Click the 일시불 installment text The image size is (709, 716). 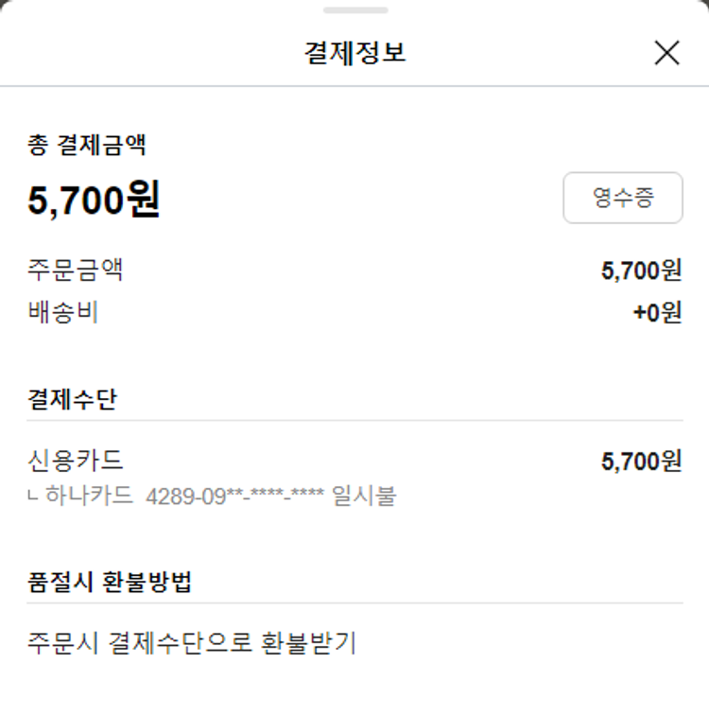[365, 496]
